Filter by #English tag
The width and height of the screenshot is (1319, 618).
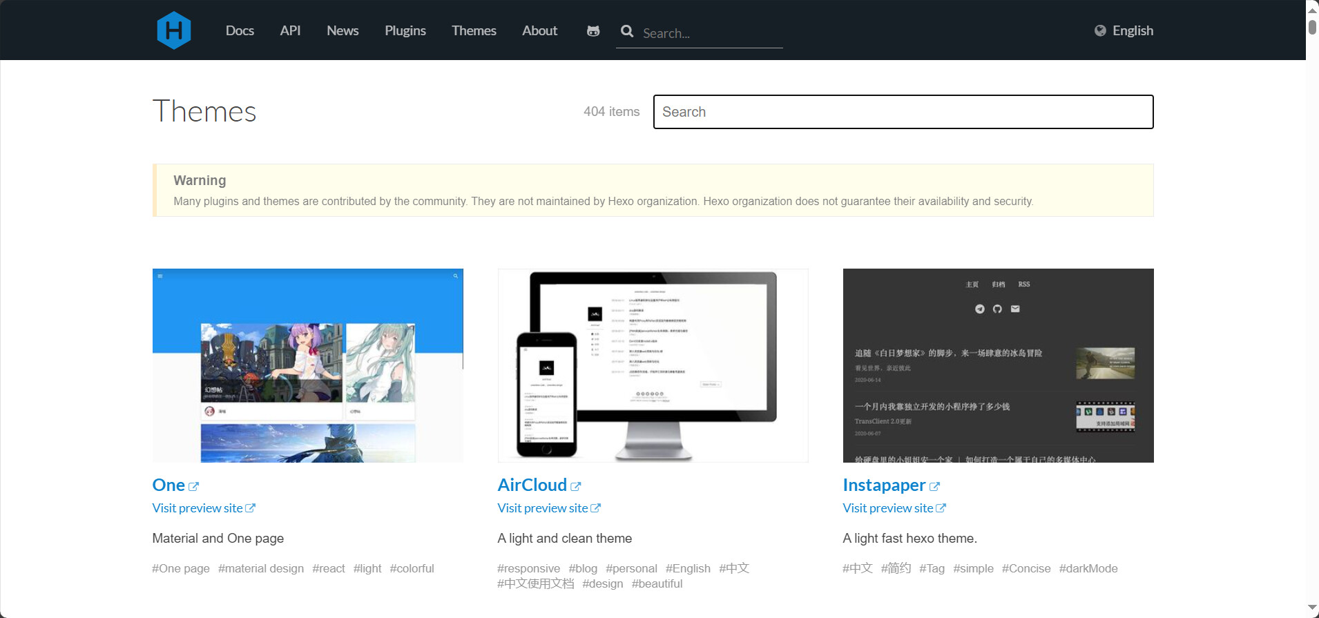[x=689, y=568]
